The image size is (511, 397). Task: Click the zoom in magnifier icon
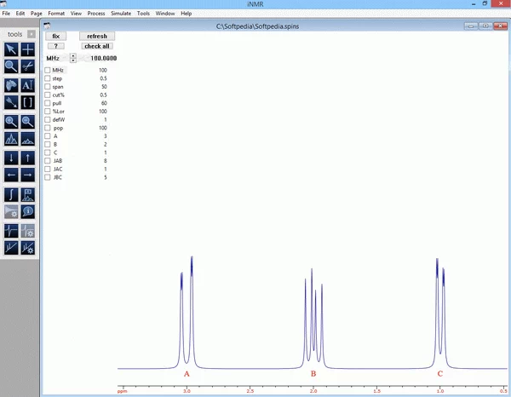tap(11, 122)
